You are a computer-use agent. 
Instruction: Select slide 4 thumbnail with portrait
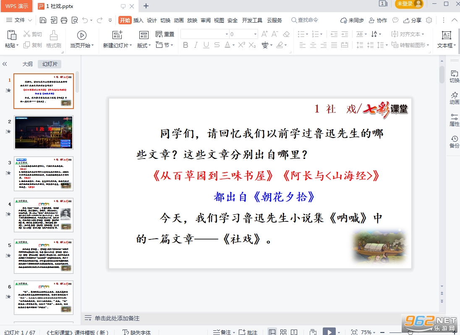click(x=44, y=215)
